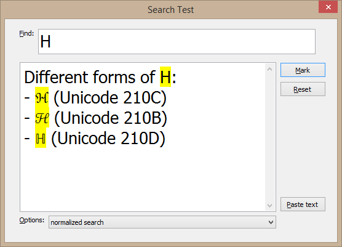Click the Paste text button
The height and width of the screenshot is (247, 342).
[303, 204]
